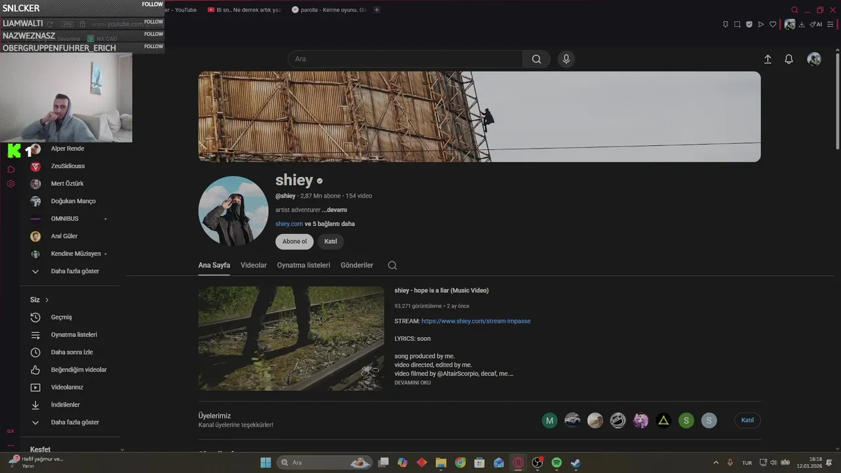Click Opera GX corner settings gear icon
The width and height of the screenshot is (841, 473).
click(11, 184)
